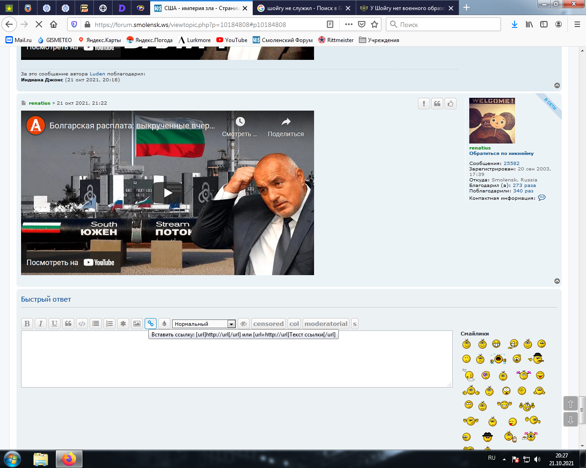Open renatius post count link 25582
Screen dimensions: 586x468
point(511,163)
